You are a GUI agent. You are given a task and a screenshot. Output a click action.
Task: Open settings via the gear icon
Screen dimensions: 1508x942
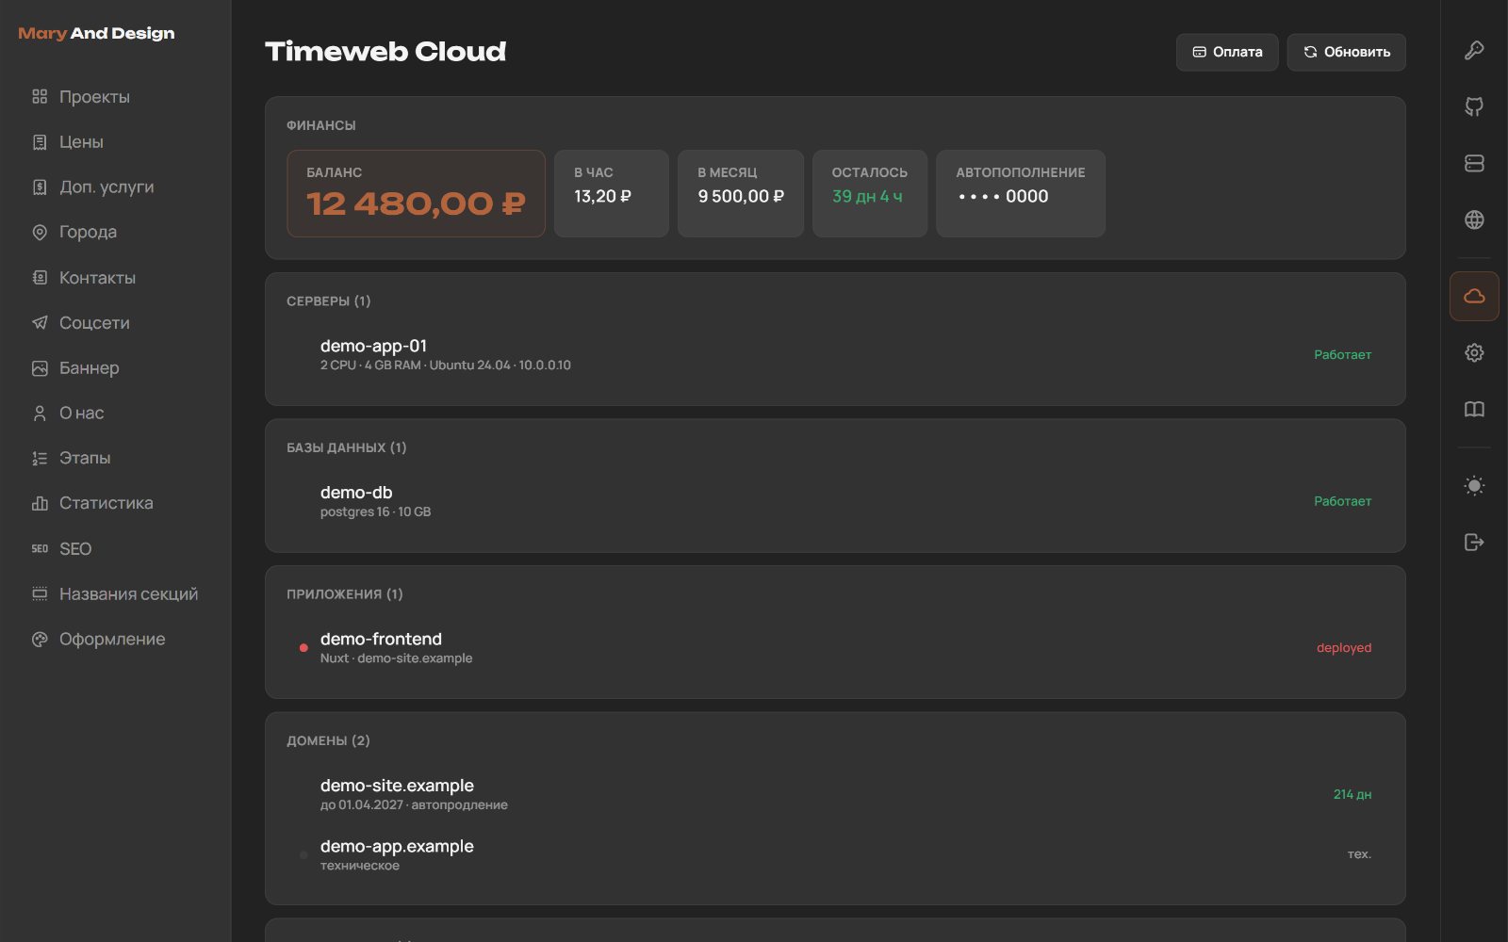[1474, 352]
